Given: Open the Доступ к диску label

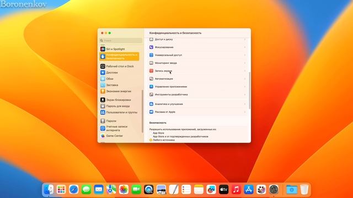Looking at the screenshot, I should click(164, 40).
